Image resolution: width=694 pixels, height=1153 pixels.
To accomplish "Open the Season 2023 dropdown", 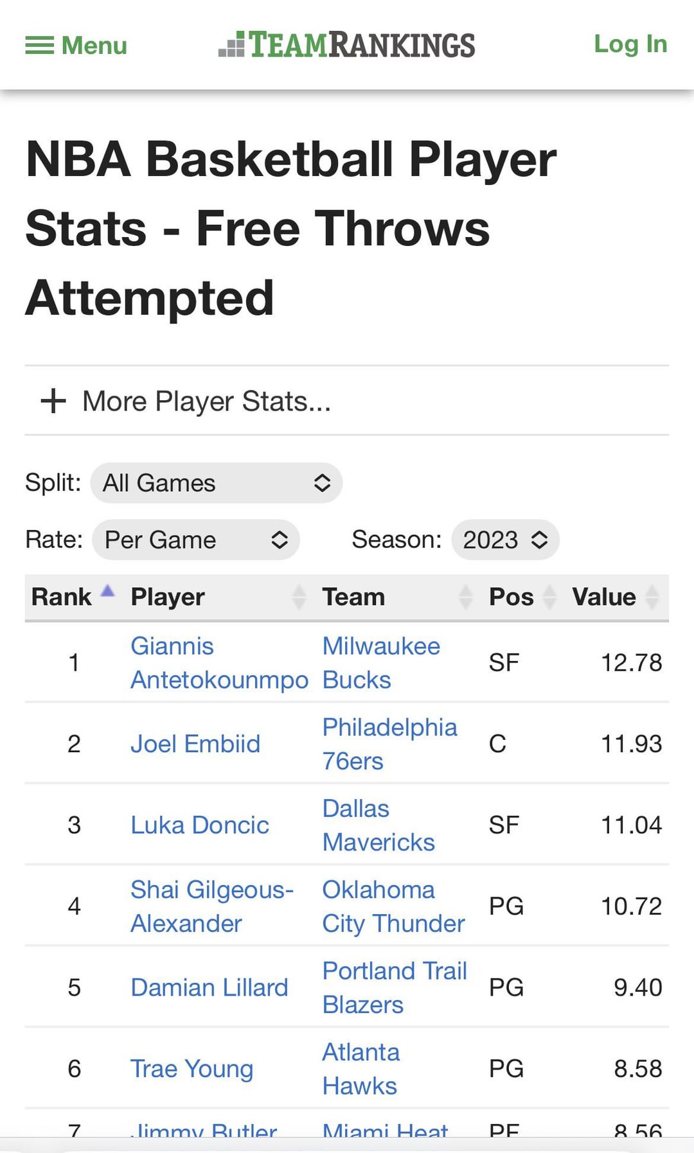I will click(505, 540).
